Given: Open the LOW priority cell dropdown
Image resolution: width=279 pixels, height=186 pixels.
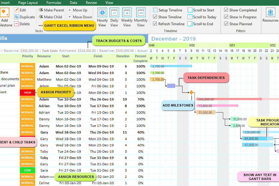Looking at the screenshot, I should (27, 170).
